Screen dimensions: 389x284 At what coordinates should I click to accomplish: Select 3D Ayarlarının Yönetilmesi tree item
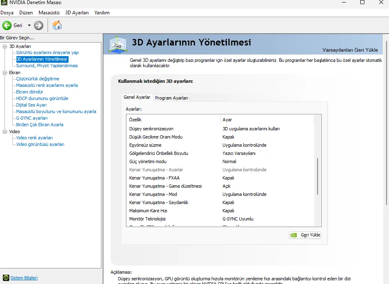pos(42,59)
